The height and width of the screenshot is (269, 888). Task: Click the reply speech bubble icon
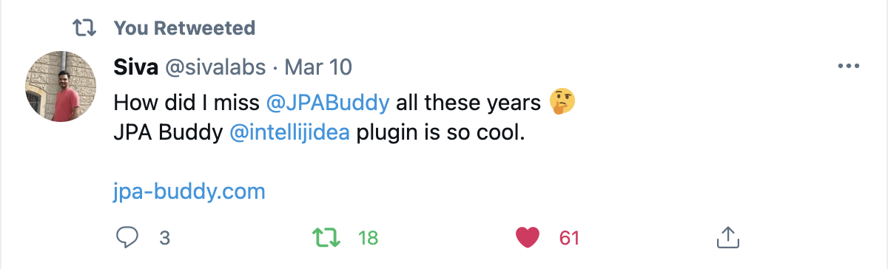tap(128, 237)
